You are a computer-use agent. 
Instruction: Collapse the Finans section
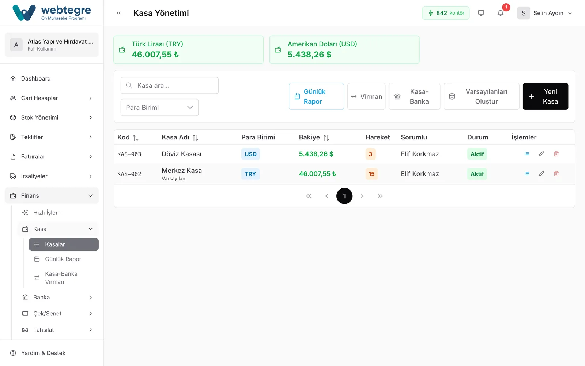pos(51,195)
